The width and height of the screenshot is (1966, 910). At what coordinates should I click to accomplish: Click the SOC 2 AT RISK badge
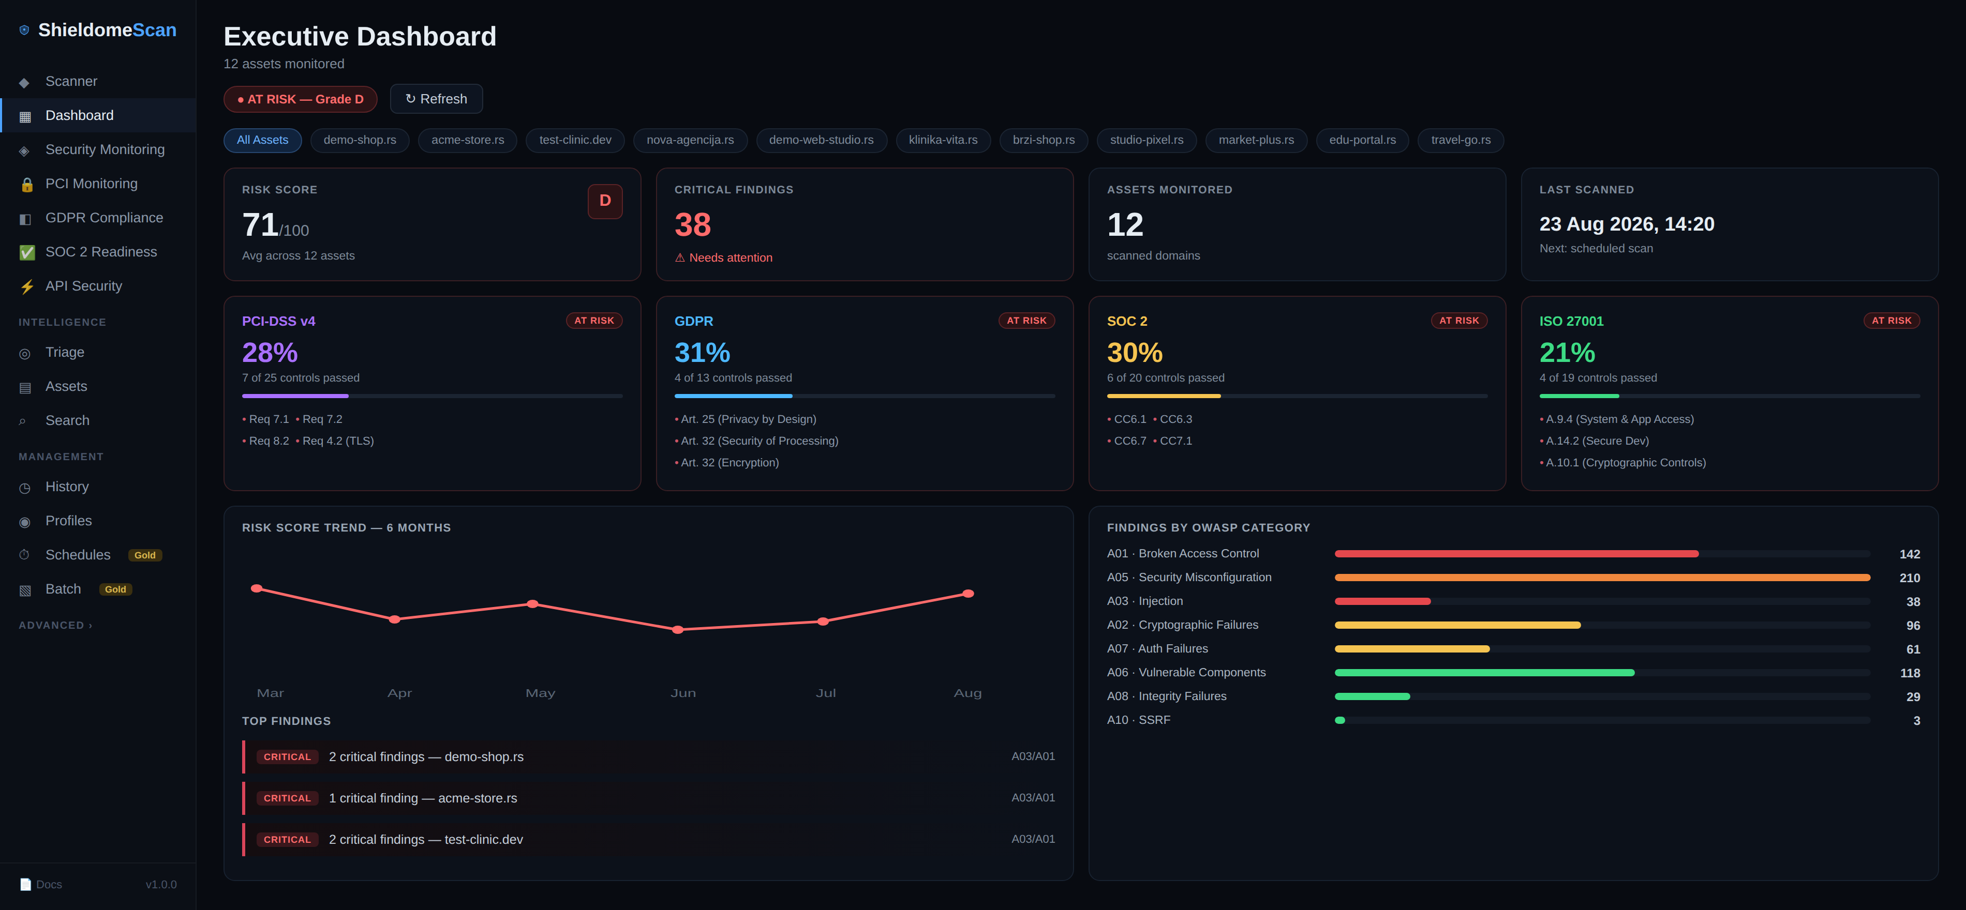tap(1458, 321)
